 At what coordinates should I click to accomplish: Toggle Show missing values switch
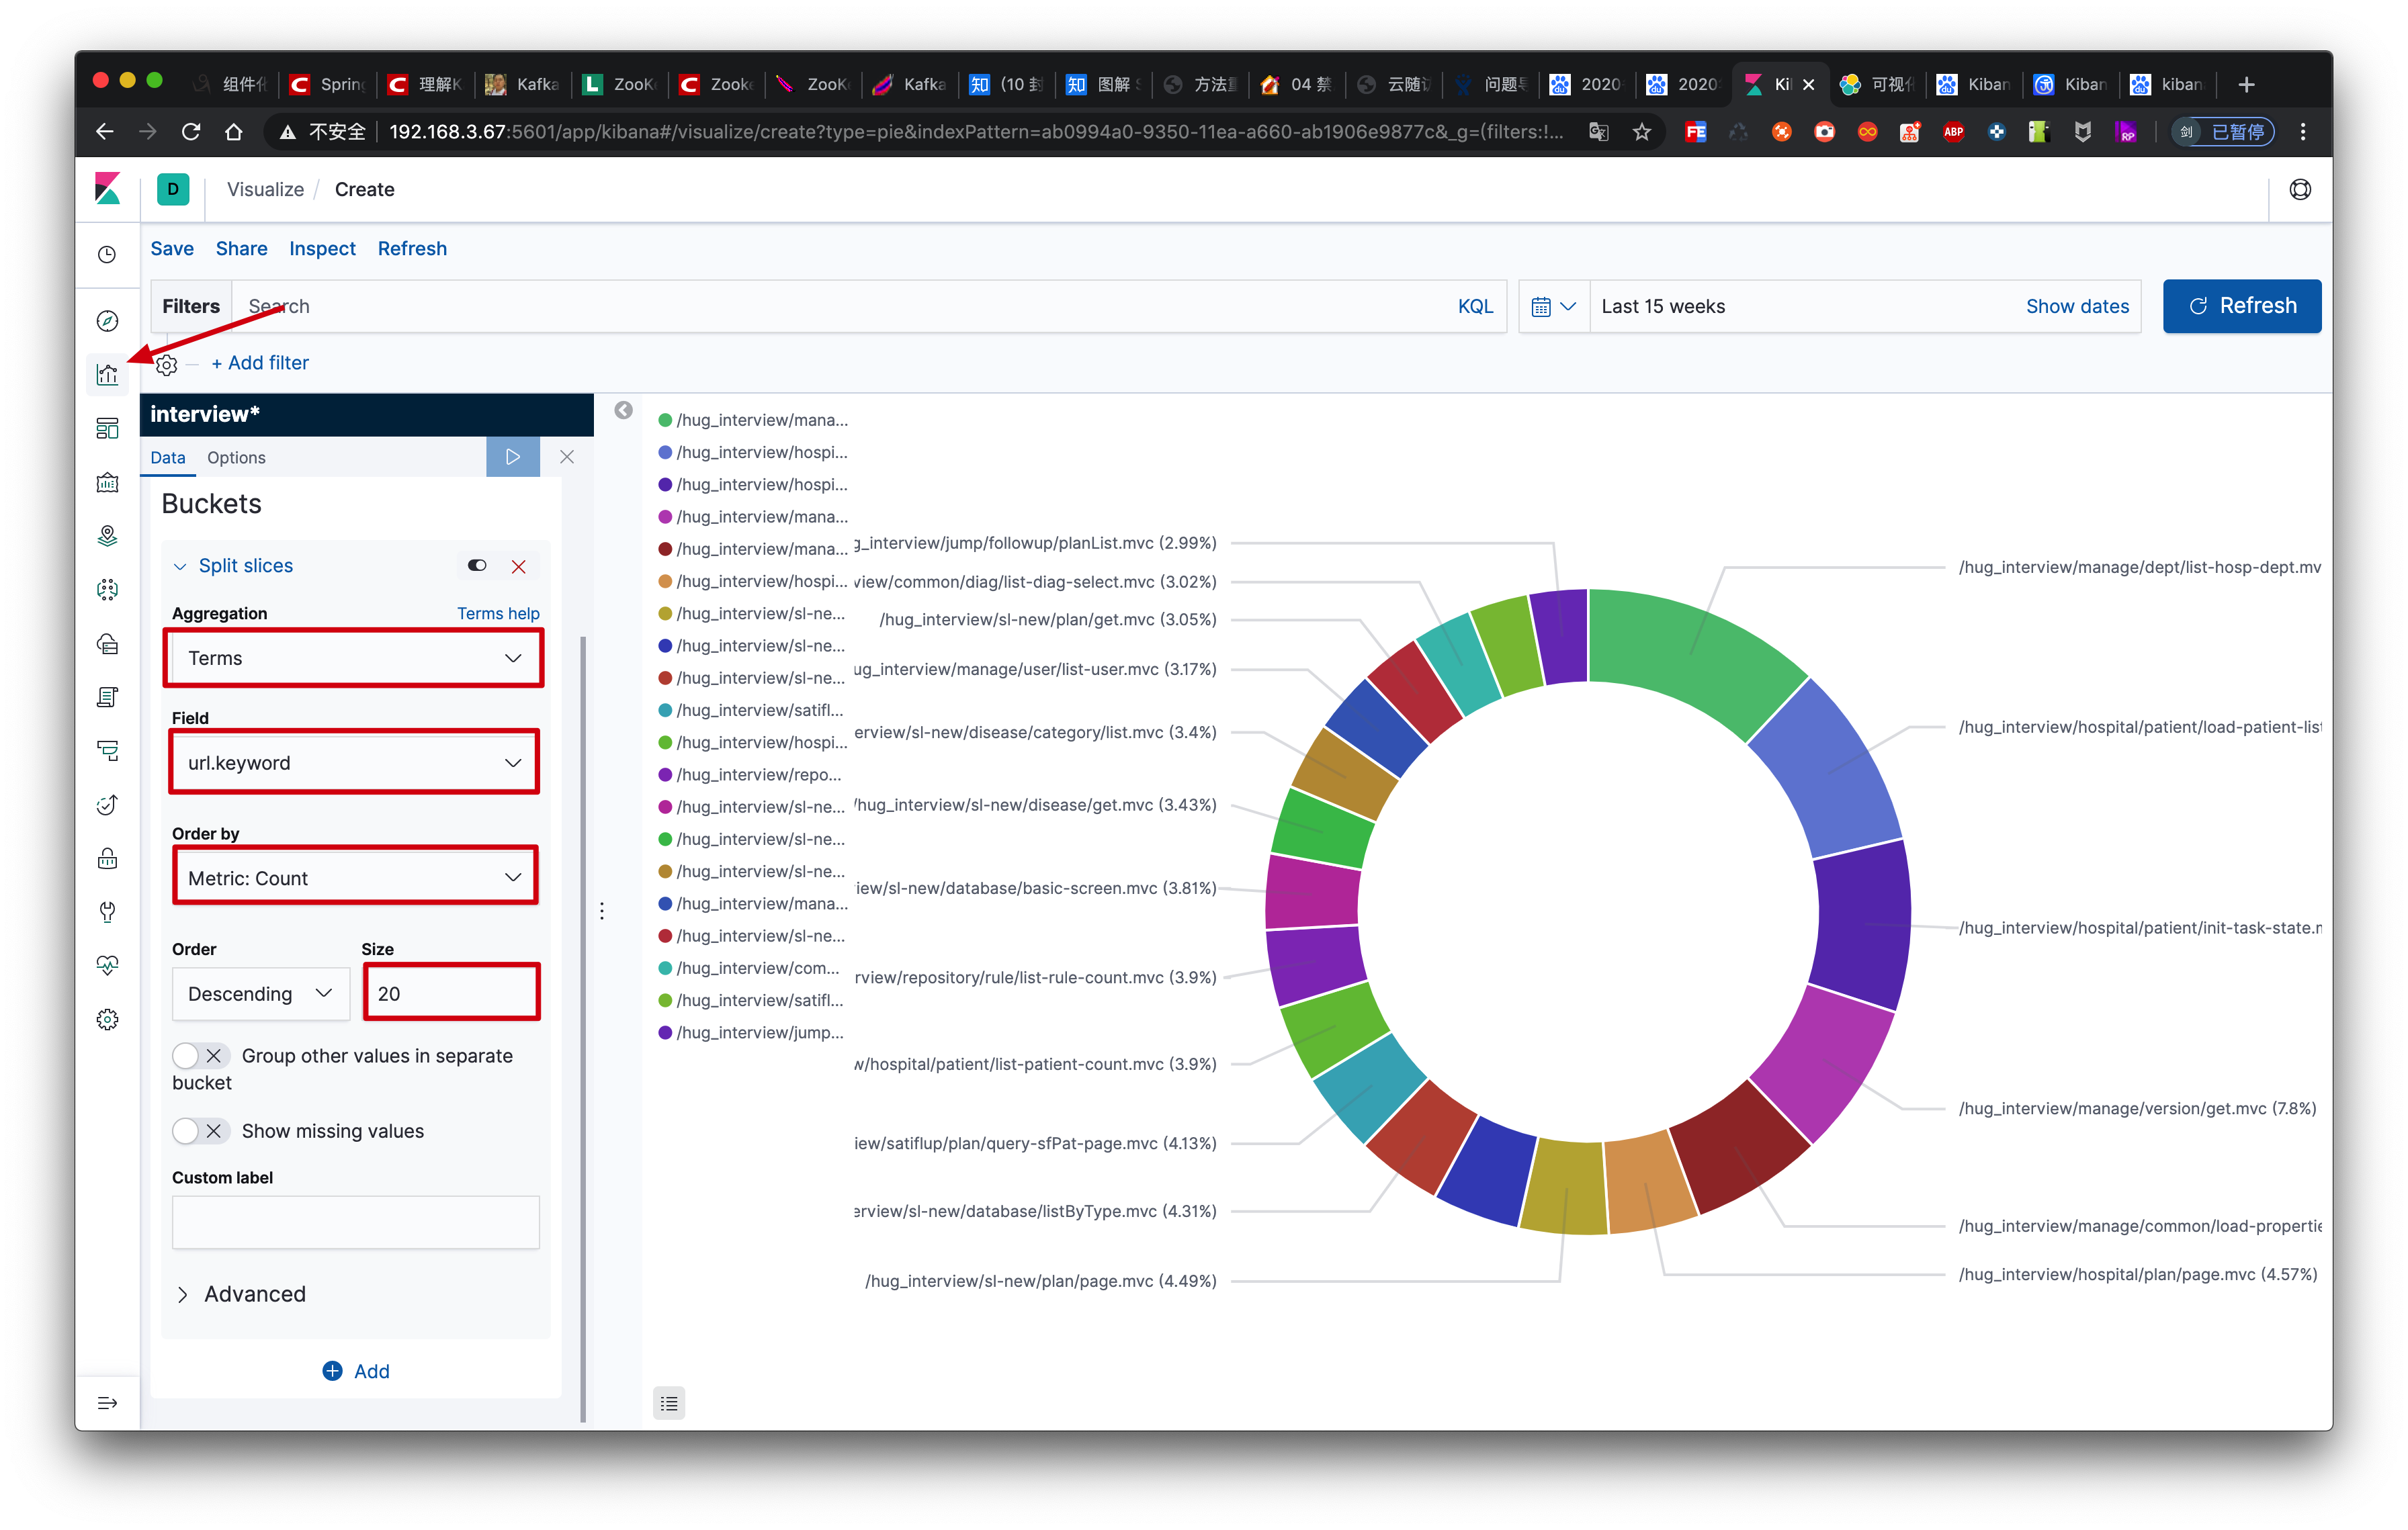[201, 1131]
